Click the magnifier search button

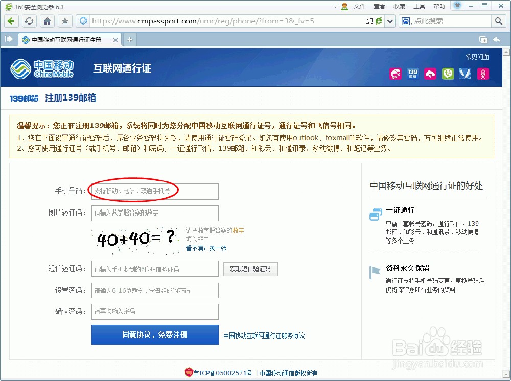click(498, 21)
